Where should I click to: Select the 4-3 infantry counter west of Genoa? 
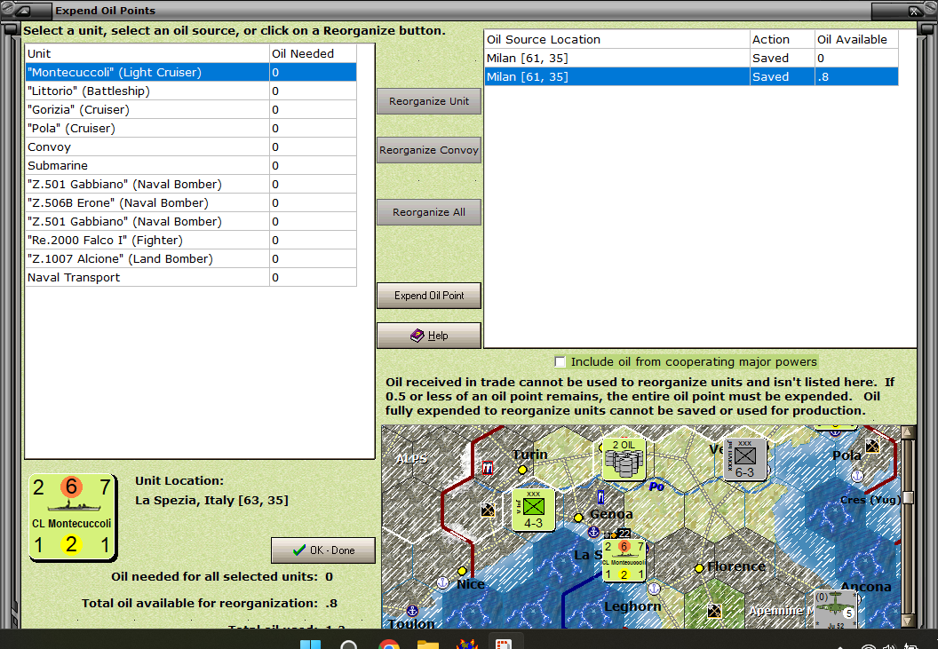[533, 510]
